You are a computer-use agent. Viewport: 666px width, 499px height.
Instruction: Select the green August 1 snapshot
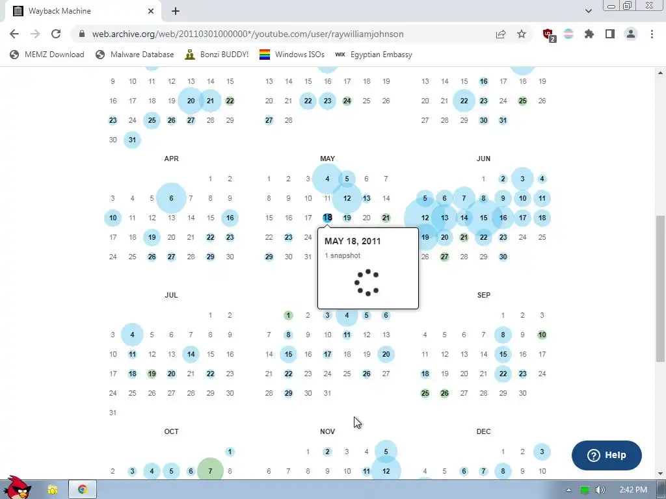288,315
